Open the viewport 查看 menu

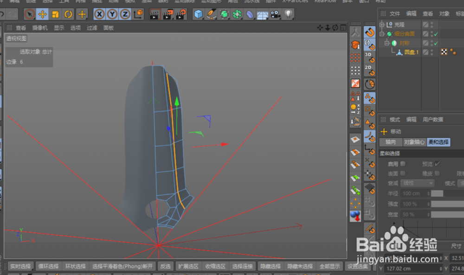click(x=21, y=28)
